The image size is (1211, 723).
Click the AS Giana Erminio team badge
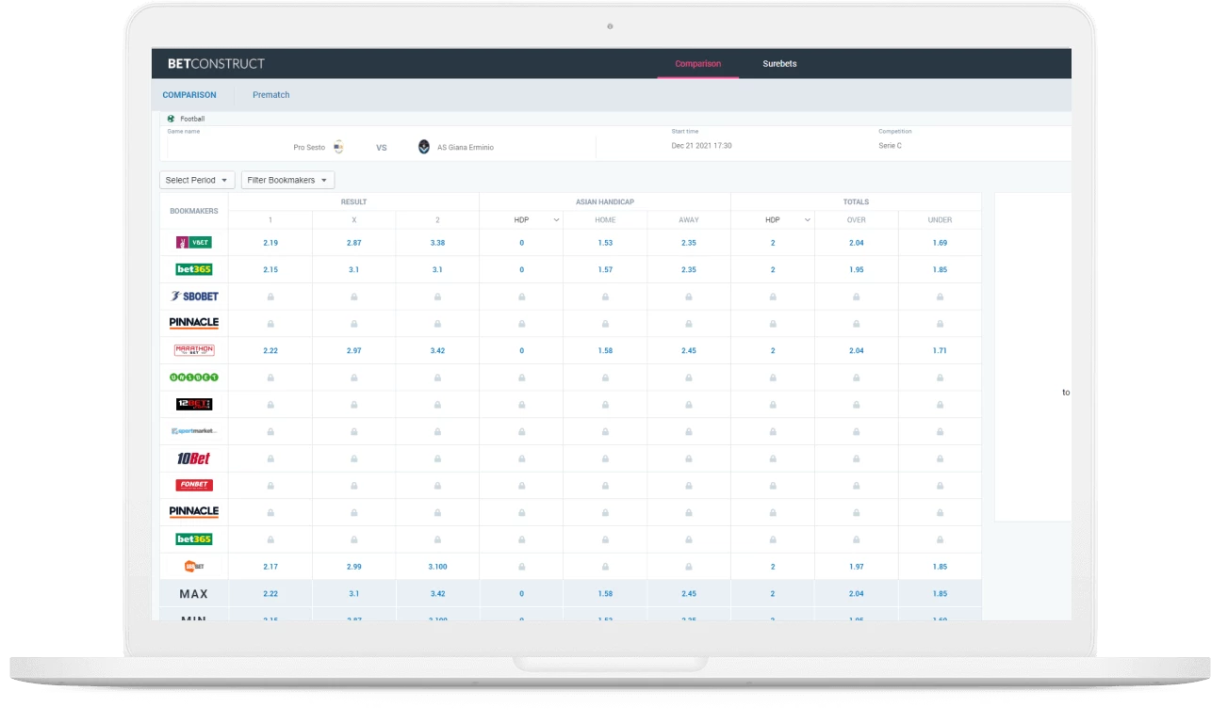click(425, 147)
